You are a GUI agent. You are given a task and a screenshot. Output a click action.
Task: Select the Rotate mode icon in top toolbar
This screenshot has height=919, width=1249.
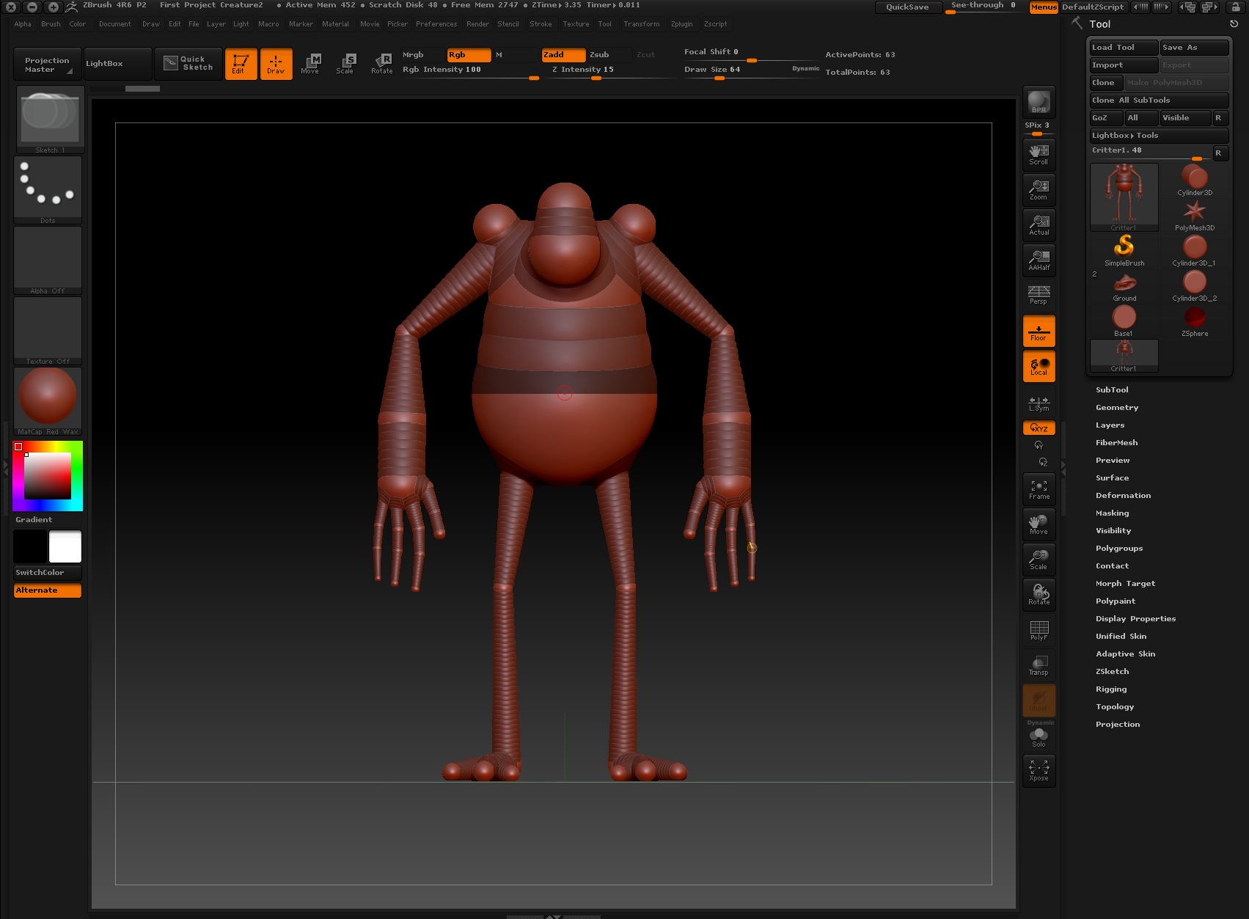[x=382, y=63]
